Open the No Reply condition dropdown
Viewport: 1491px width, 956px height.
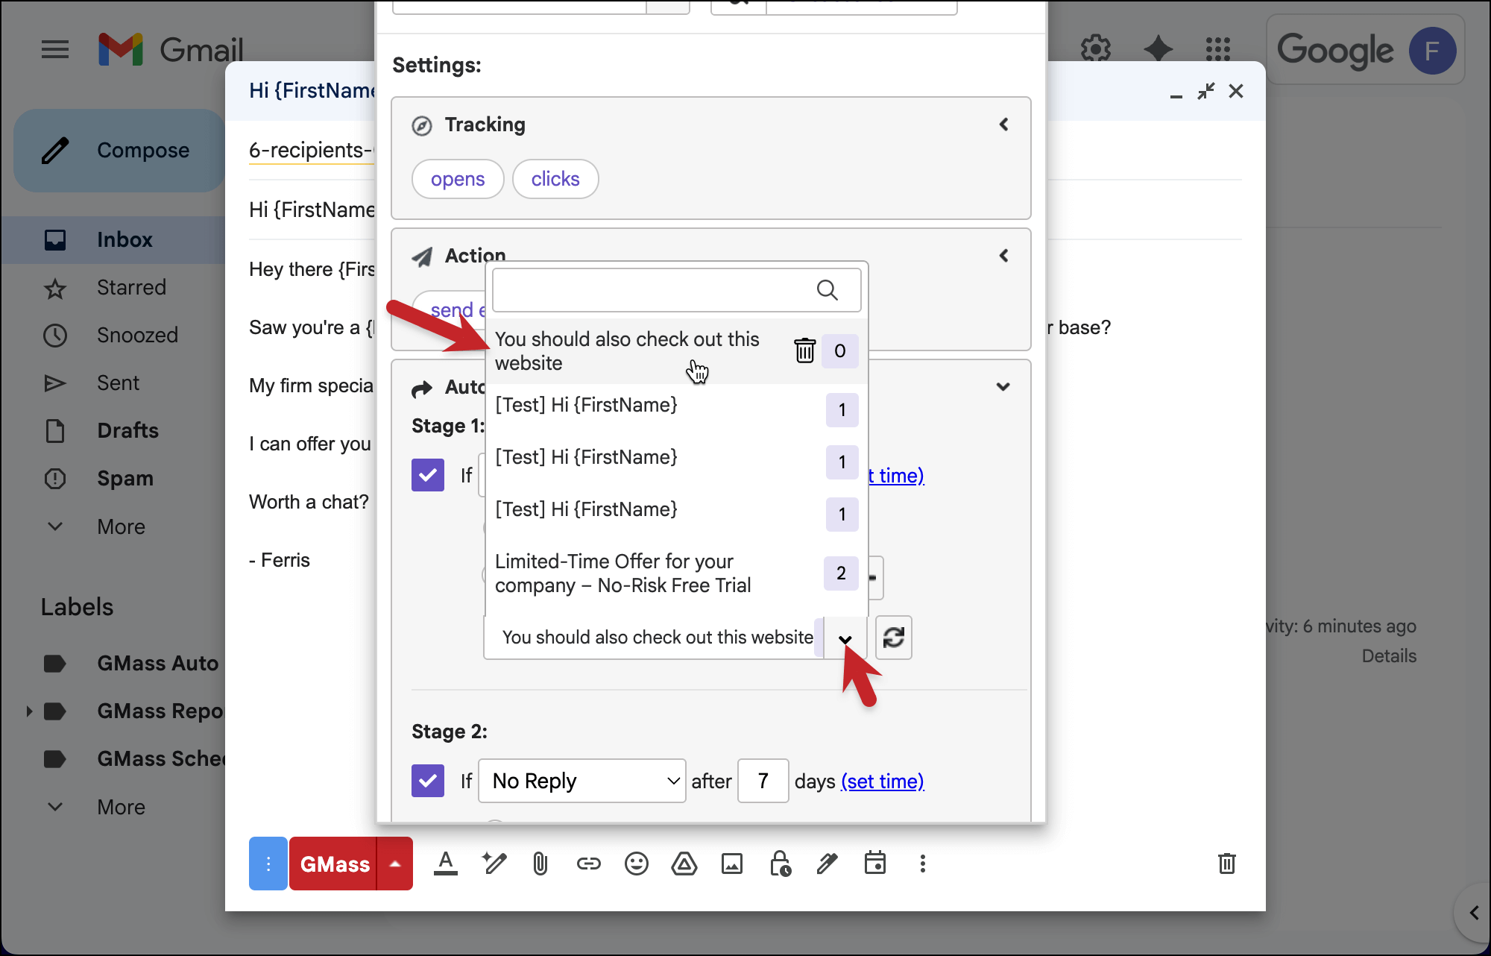[581, 781]
